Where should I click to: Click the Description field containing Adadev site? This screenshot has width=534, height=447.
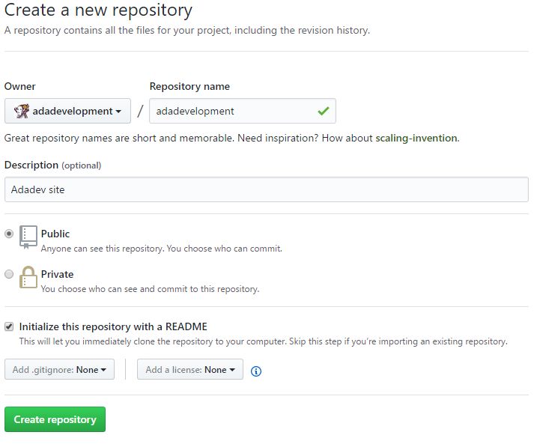(x=267, y=189)
